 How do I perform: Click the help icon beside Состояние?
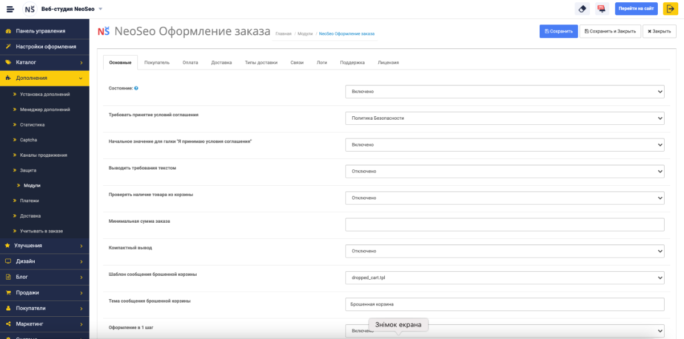point(136,88)
